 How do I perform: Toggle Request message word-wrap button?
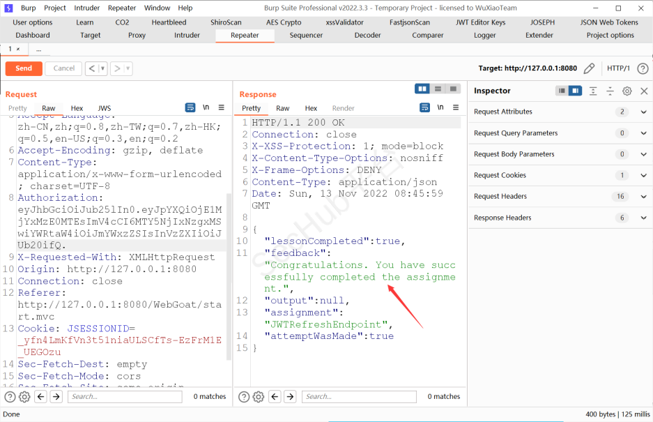click(190, 108)
